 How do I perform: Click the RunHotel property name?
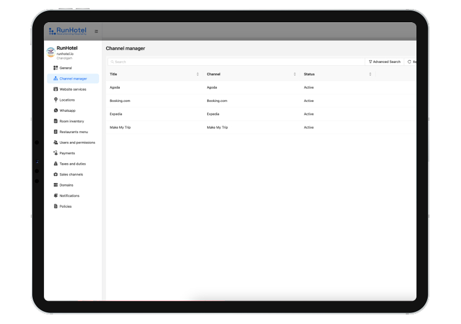67,48
